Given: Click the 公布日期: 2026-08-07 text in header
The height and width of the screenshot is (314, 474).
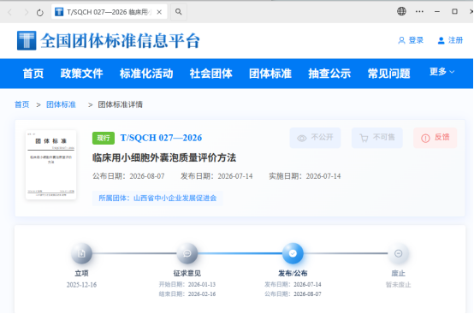Looking at the screenshot, I should click(128, 176).
